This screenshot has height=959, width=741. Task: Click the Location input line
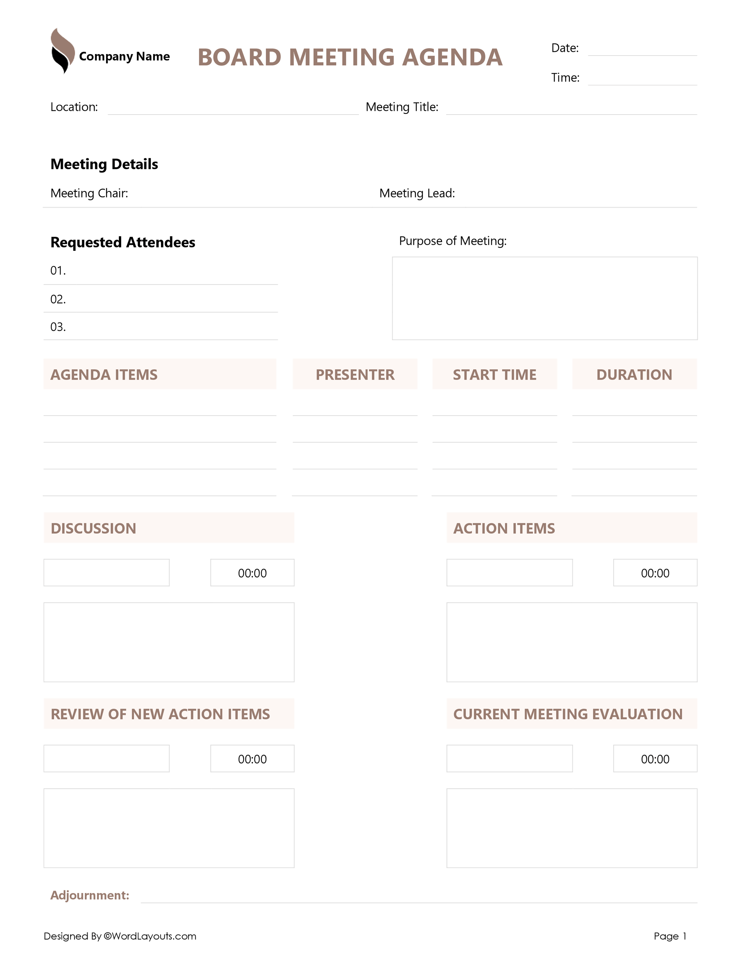point(233,108)
